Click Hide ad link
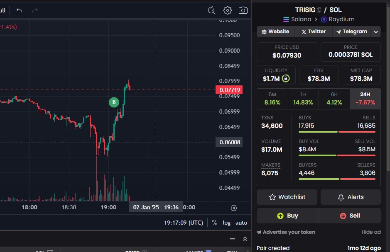The height and width of the screenshot is (252, 390). (371, 232)
